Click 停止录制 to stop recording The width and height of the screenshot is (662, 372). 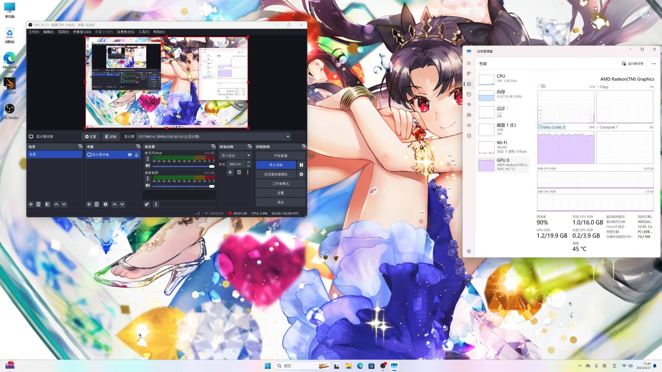coord(276,165)
